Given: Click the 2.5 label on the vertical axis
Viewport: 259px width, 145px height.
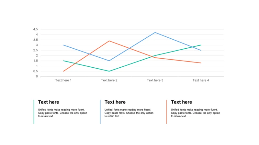Looking at the screenshot, I should pos(35,50).
